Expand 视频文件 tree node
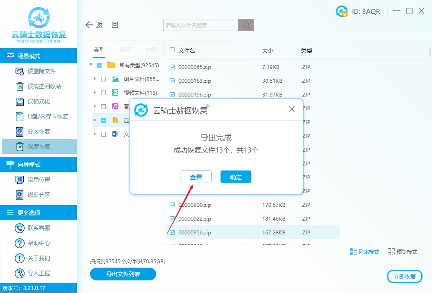This screenshot has width=432, height=293. pos(94,92)
